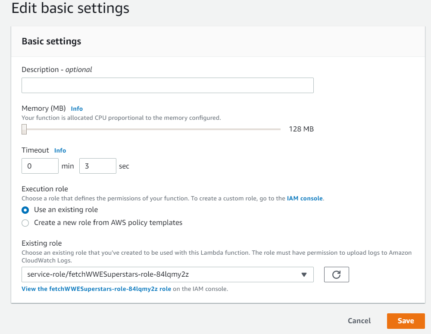Click the 128 MB memory value label

pos(301,129)
